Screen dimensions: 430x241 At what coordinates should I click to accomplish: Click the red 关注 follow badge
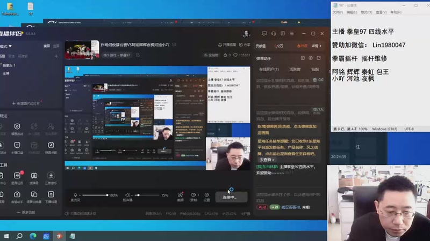(x=262, y=207)
